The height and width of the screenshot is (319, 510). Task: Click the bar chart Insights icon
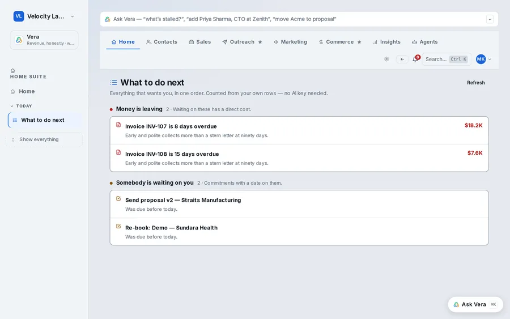coord(375,42)
